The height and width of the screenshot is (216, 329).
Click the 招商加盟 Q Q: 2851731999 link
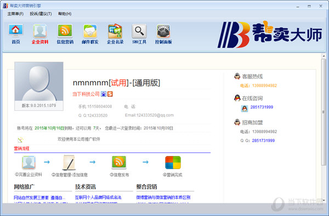pyautogui.click(x=263, y=140)
